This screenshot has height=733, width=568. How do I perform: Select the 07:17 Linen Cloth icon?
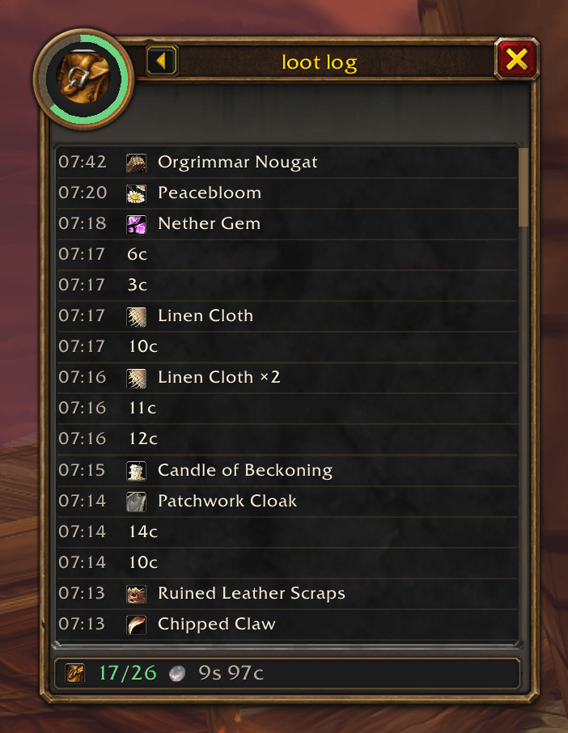136,316
